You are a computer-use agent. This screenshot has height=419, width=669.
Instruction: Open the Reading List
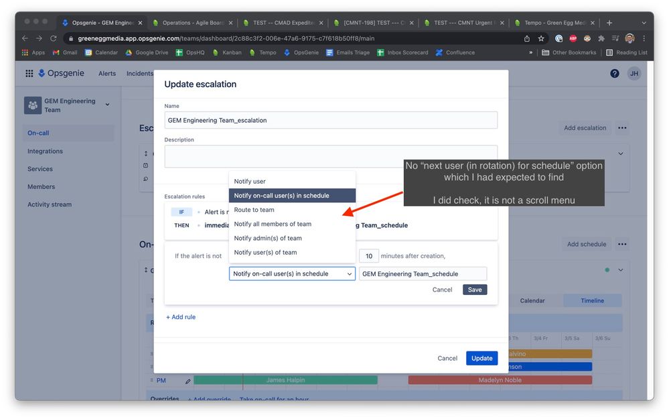tap(626, 52)
